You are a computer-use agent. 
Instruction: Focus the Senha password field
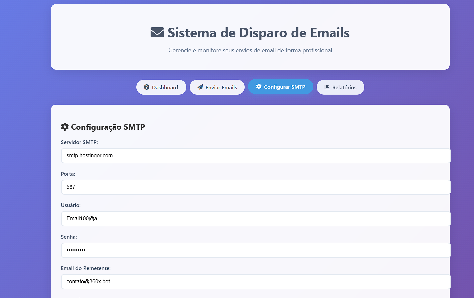pos(256,250)
